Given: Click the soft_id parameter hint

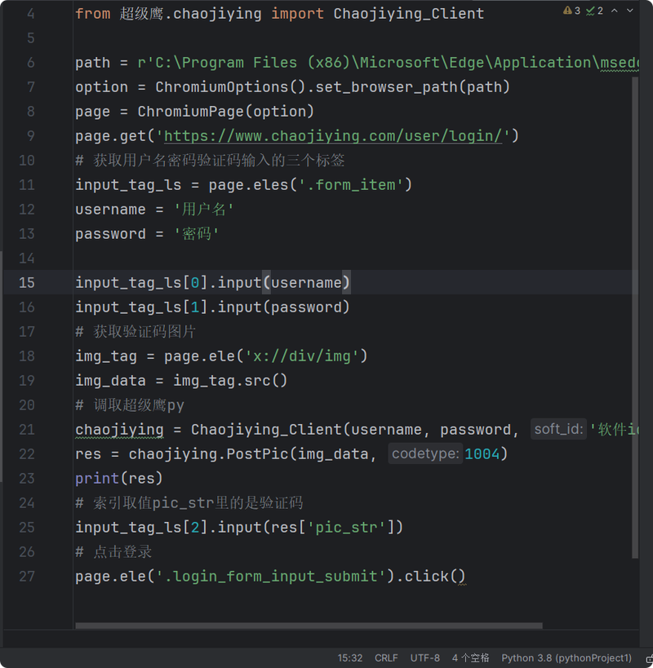Looking at the screenshot, I should click(x=558, y=429).
